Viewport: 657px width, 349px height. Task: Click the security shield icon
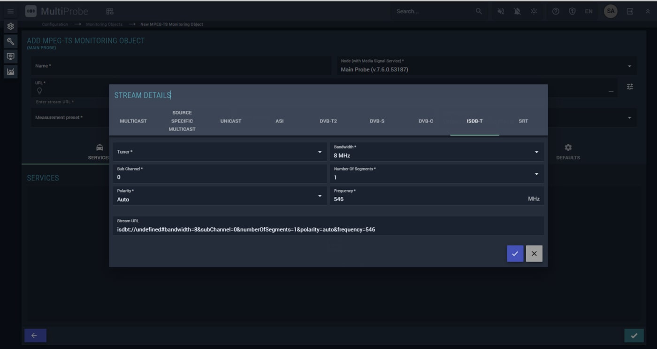point(572,11)
